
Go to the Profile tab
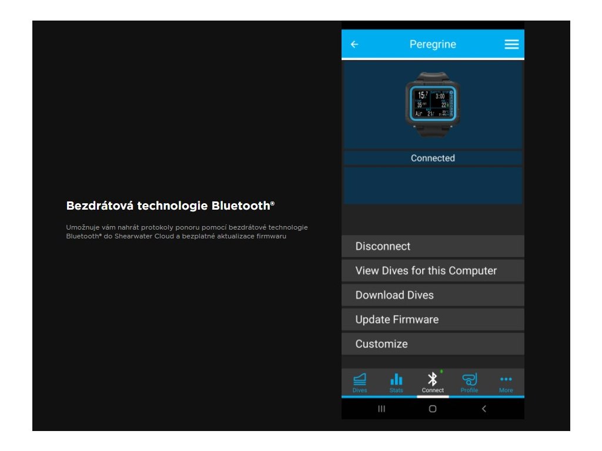pos(469,383)
